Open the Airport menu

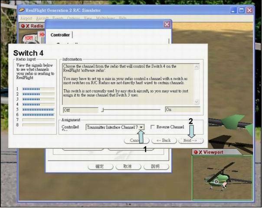26,18
